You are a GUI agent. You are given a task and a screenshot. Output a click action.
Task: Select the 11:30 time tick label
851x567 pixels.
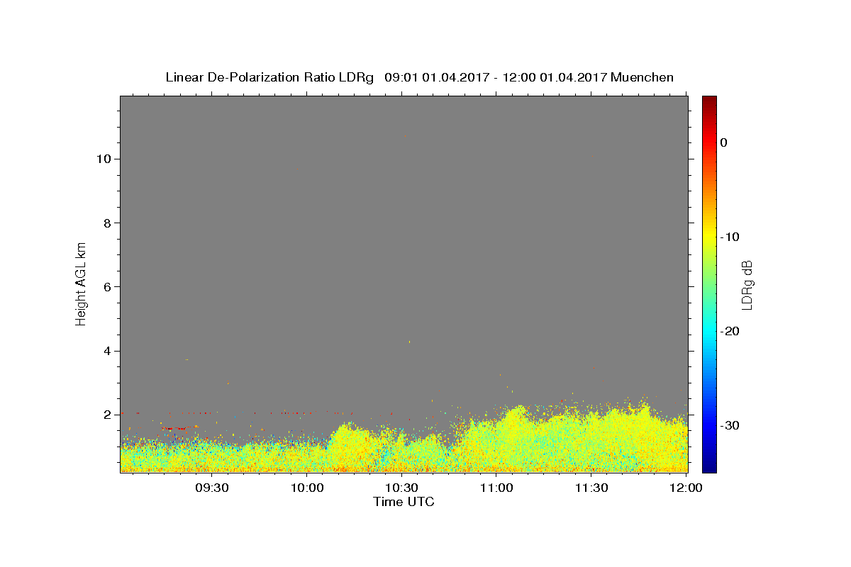(591, 488)
